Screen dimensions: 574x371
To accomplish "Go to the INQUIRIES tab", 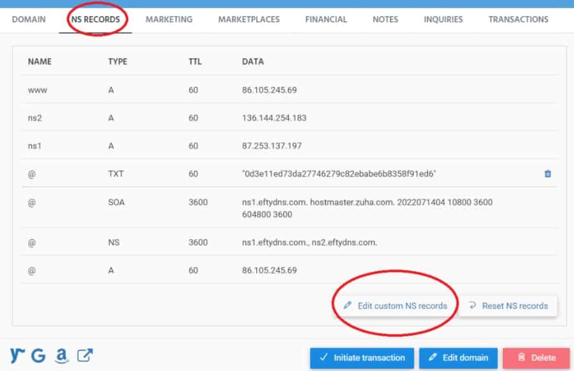I will pyautogui.click(x=443, y=19).
